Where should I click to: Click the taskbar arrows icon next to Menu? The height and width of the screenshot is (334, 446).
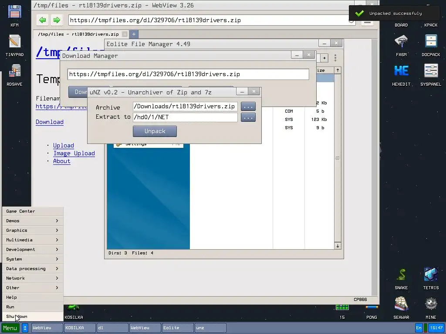(x=25, y=328)
